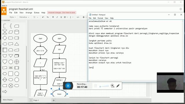Open draw.io Help menu
The width and height of the screenshot is (185, 104).
coord(43,13)
